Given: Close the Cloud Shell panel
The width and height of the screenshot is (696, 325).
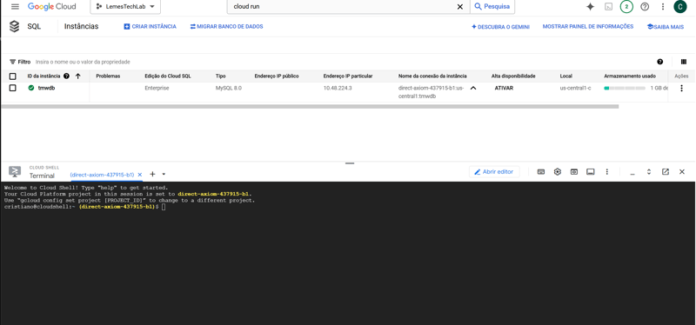Looking at the screenshot, I should click(682, 172).
